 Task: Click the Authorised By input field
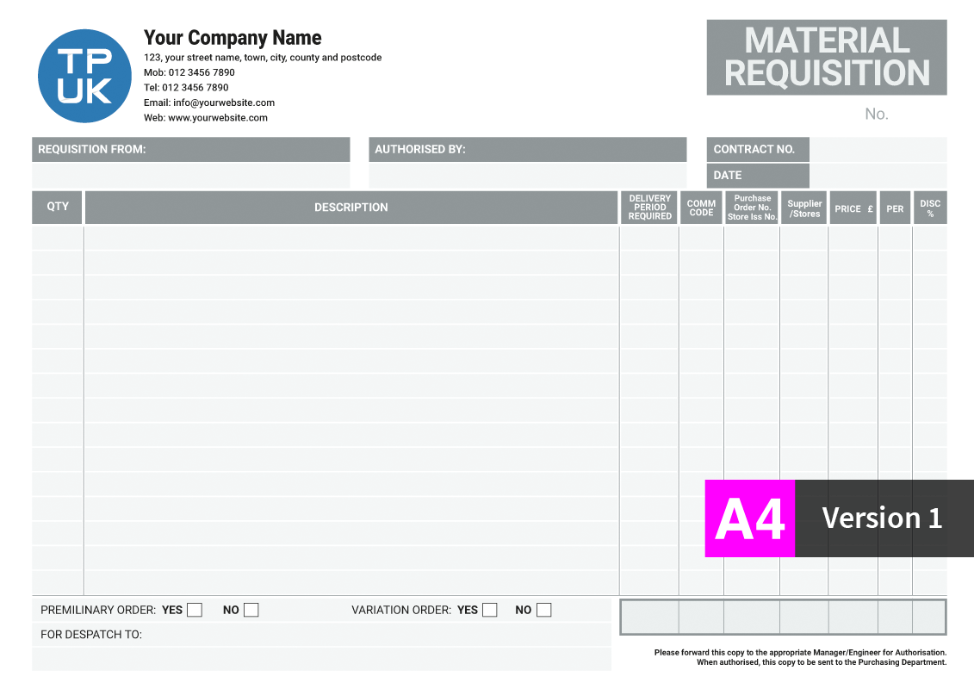(527, 176)
